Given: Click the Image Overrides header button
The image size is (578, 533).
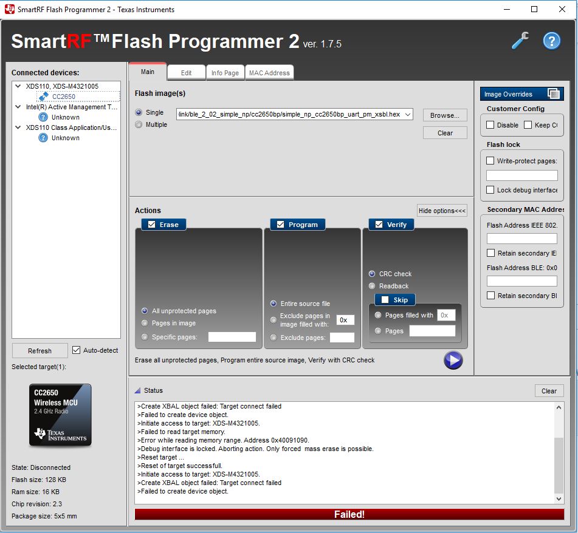Looking at the screenshot, I should tap(521, 94).
